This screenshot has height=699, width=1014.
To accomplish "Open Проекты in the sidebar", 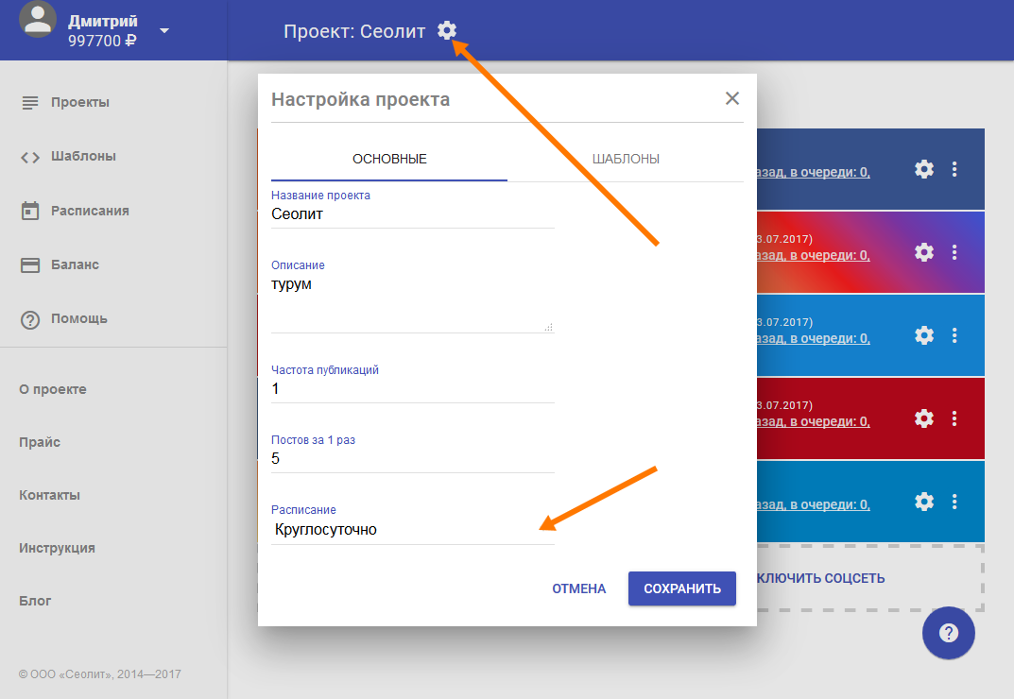I will (x=79, y=102).
